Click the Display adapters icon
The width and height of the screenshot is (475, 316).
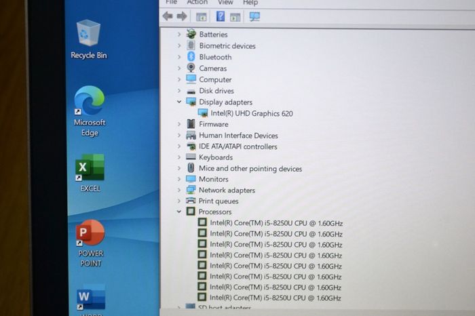point(191,102)
